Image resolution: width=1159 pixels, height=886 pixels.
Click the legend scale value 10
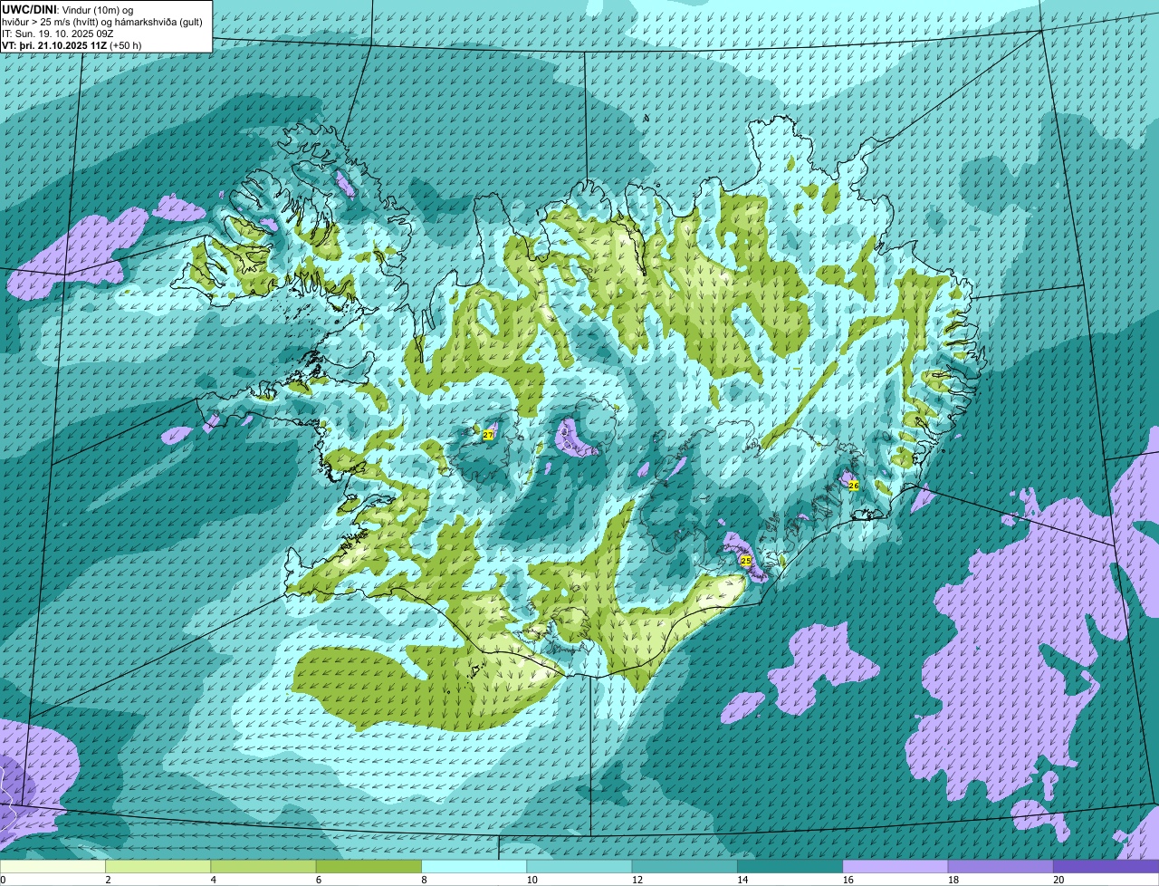(x=532, y=880)
